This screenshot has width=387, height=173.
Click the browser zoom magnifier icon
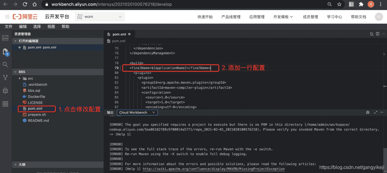coord(330,4)
